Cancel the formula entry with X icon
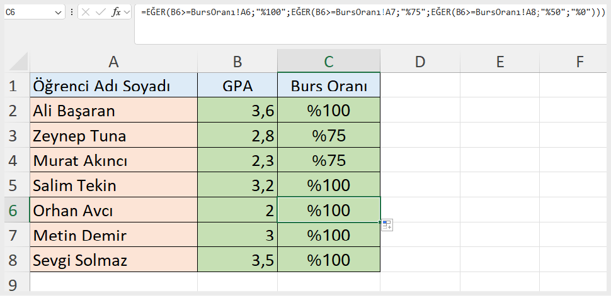The height and width of the screenshot is (296, 611). 86,13
